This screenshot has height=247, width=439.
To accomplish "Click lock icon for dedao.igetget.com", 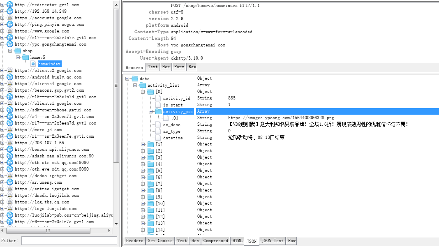I will [10, 175].
